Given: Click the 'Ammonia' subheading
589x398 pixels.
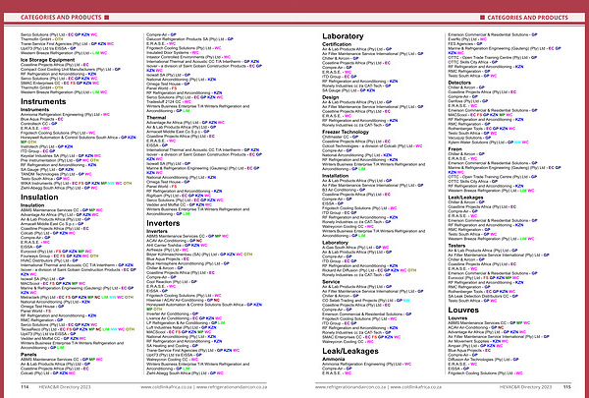Looking at the screenshot, I should pyautogui.click(x=333, y=359).
